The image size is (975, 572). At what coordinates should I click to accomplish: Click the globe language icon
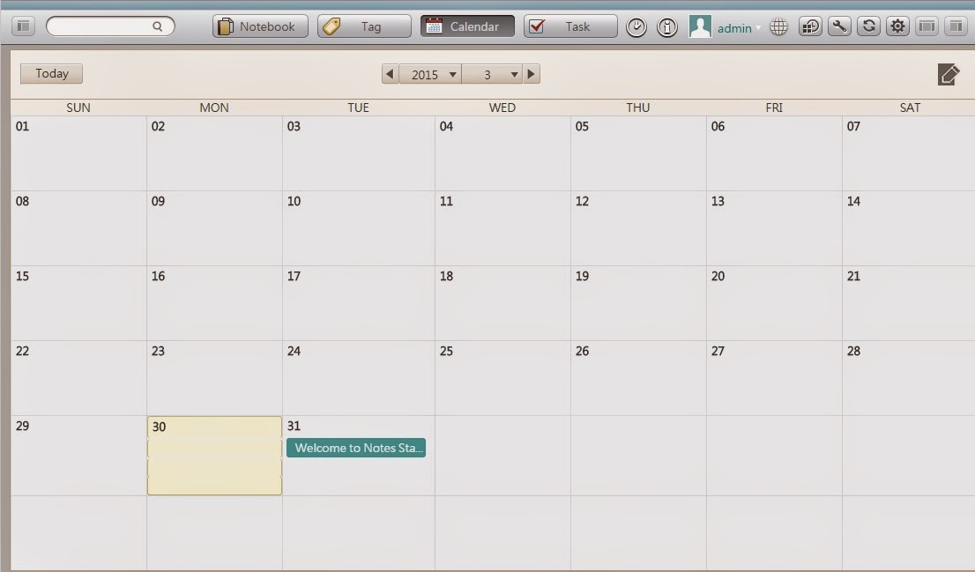(x=778, y=26)
